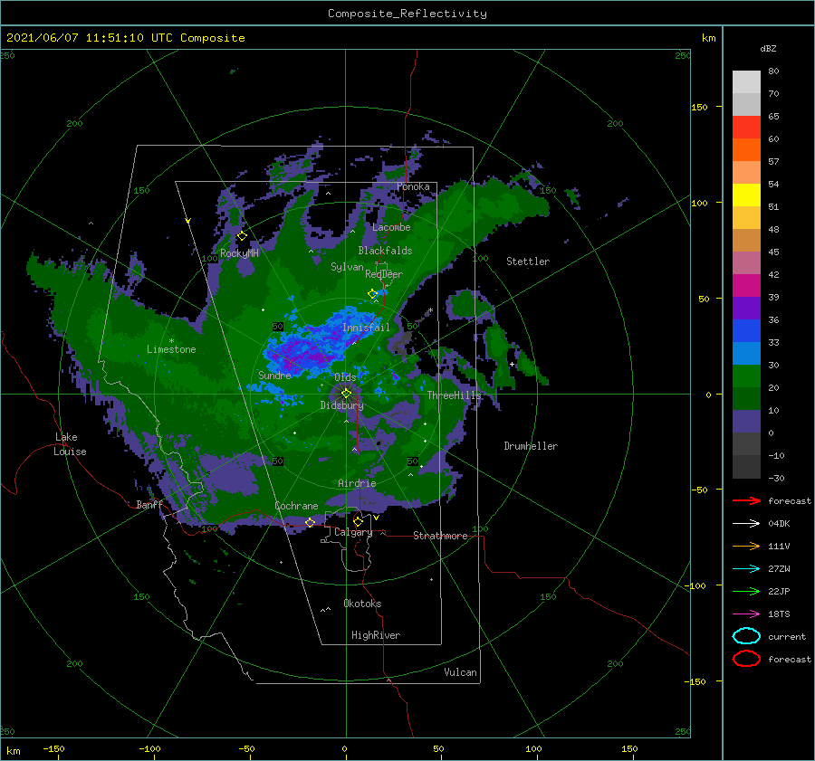Click the Lacombe label
This screenshot has height=761, width=815.
[x=391, y=227]
